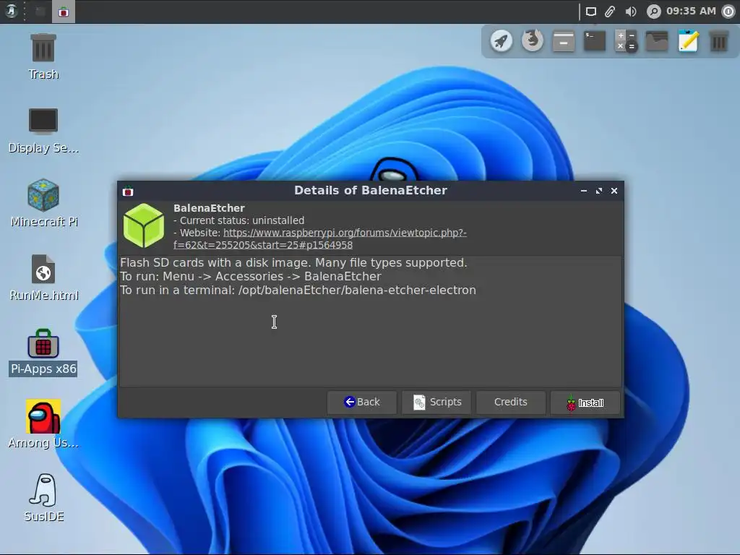Select the Pi-Apps taskbar window button

[64, 12]
